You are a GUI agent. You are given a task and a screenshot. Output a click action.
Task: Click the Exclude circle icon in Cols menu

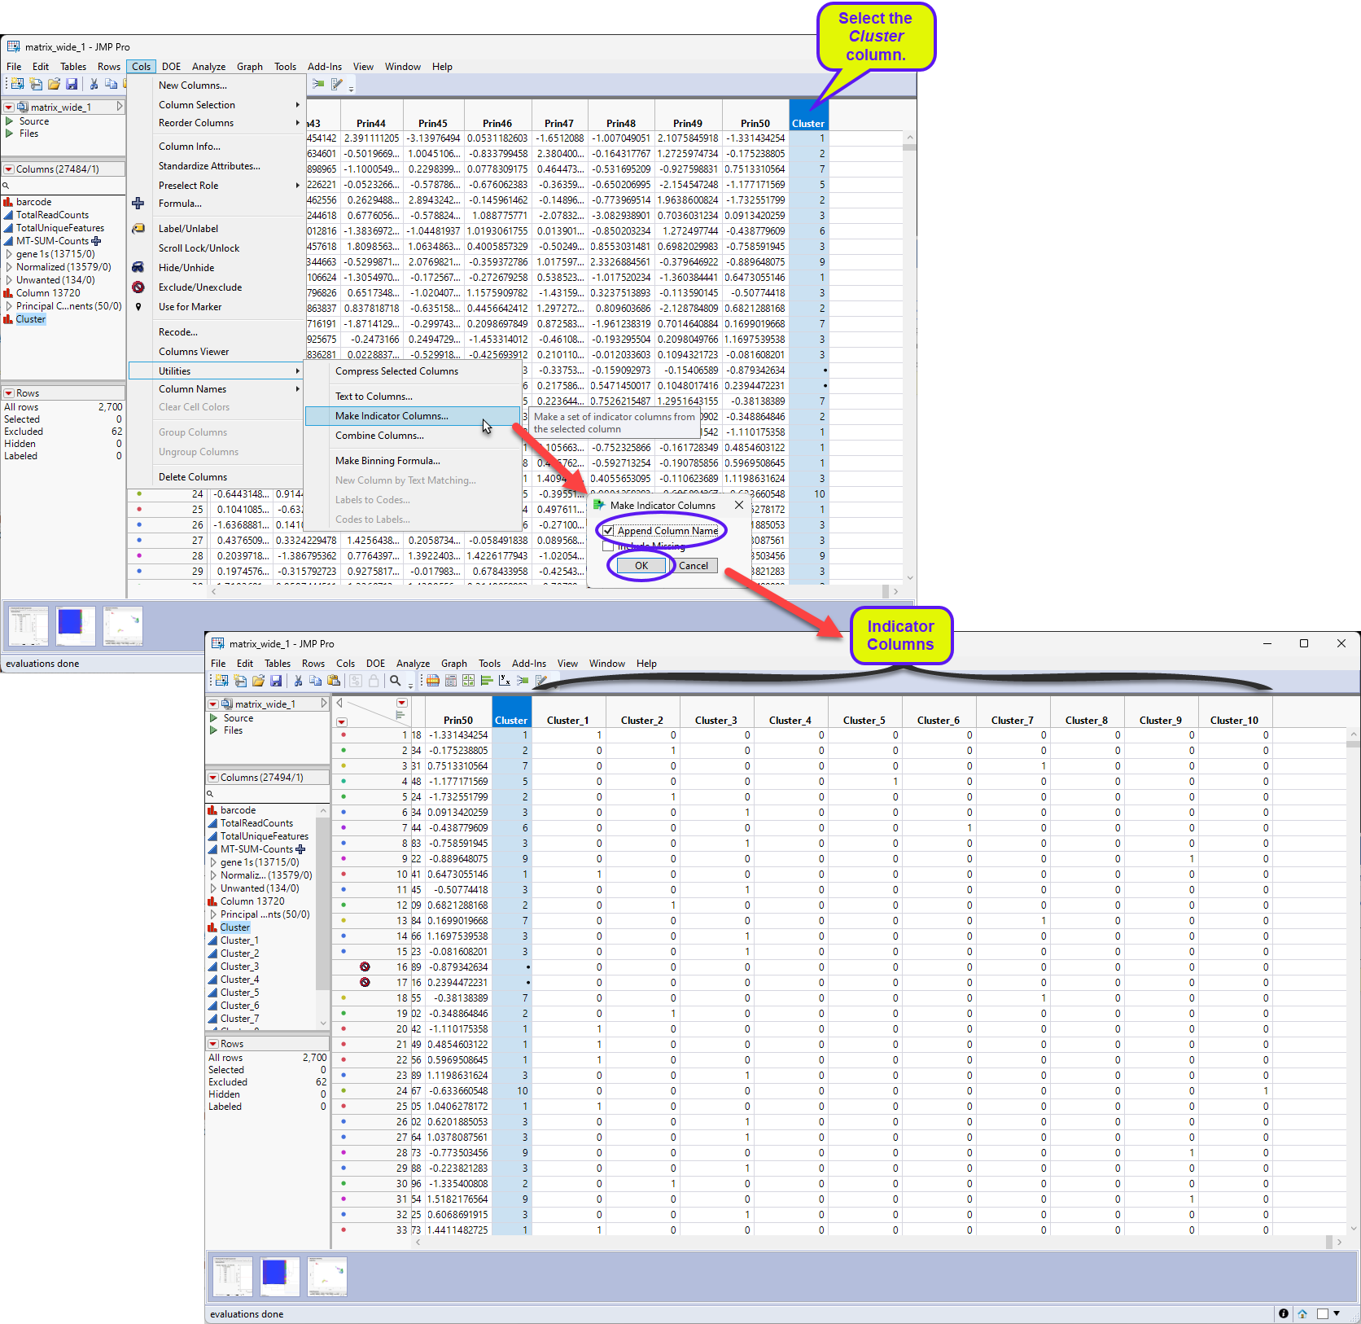[x=138, y=287]
